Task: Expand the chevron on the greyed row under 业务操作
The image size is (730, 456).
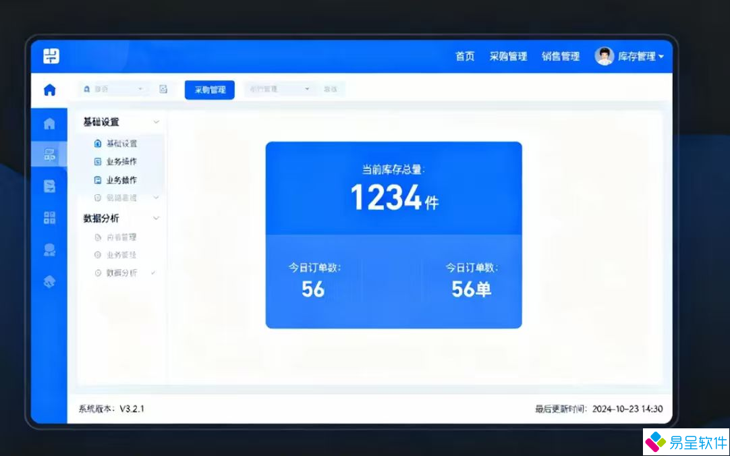Action: coord(157,198)
